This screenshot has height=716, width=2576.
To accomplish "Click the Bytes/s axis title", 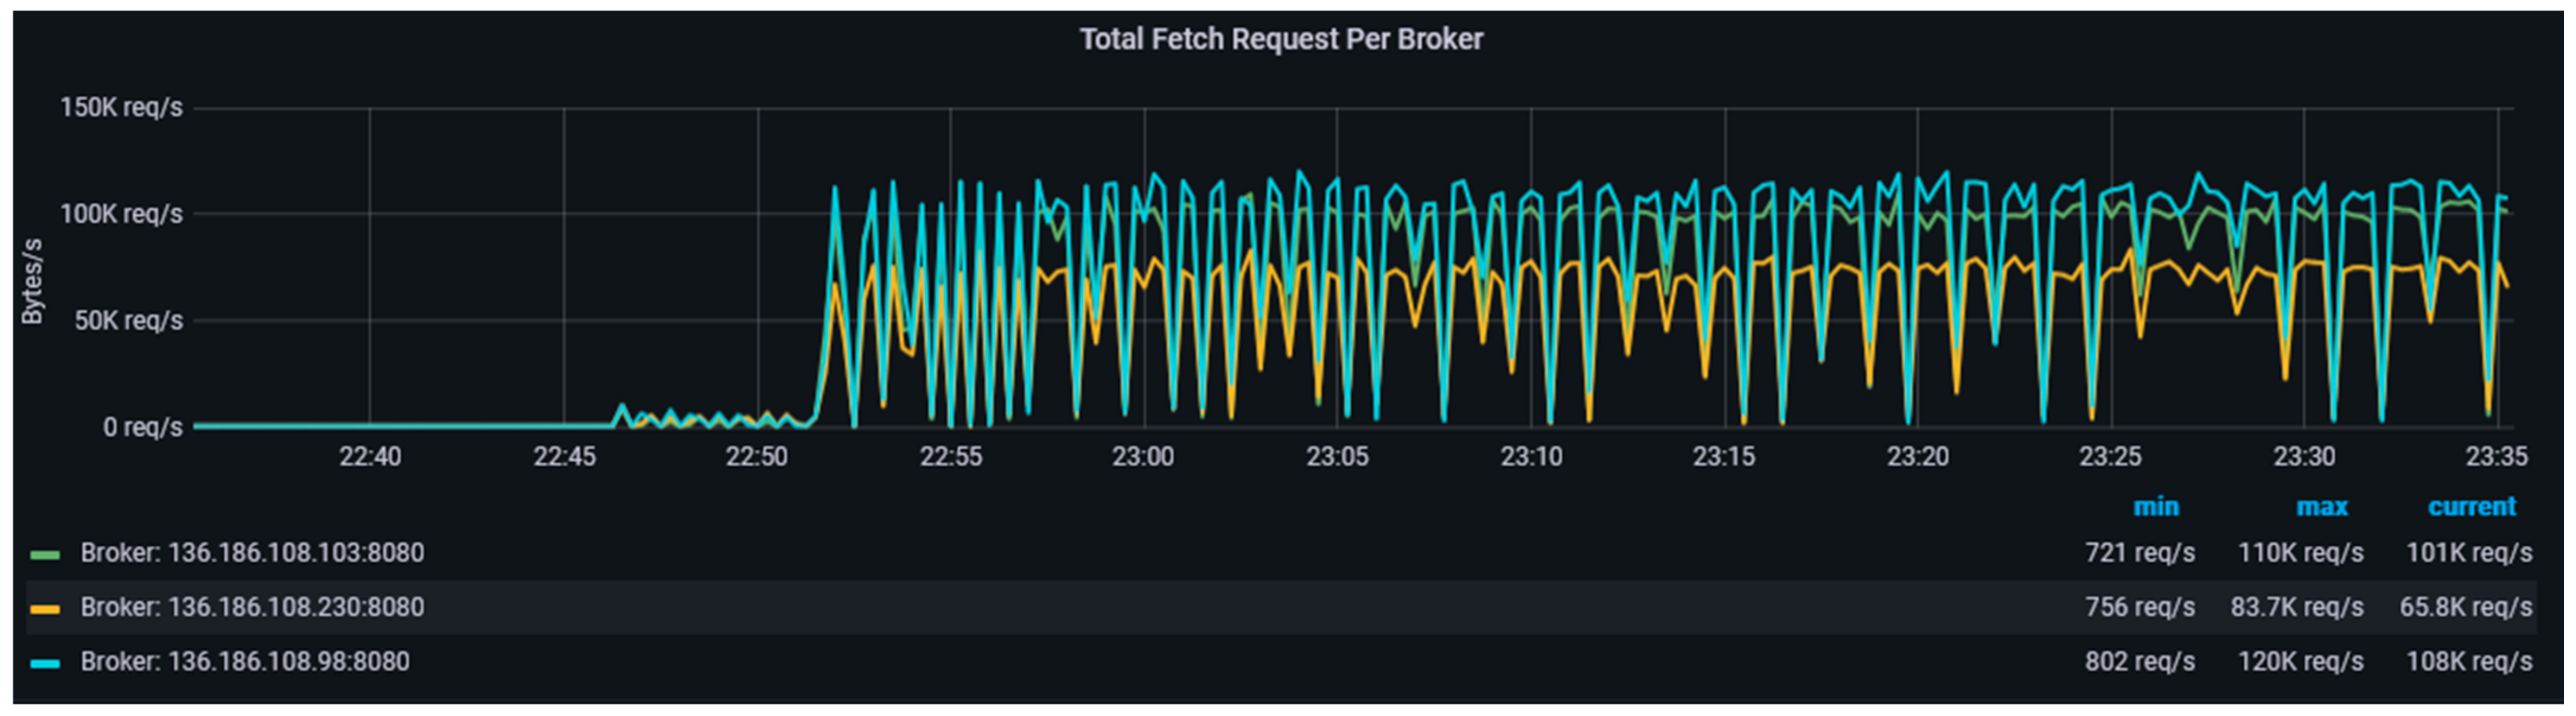I will tap(33, 281).
